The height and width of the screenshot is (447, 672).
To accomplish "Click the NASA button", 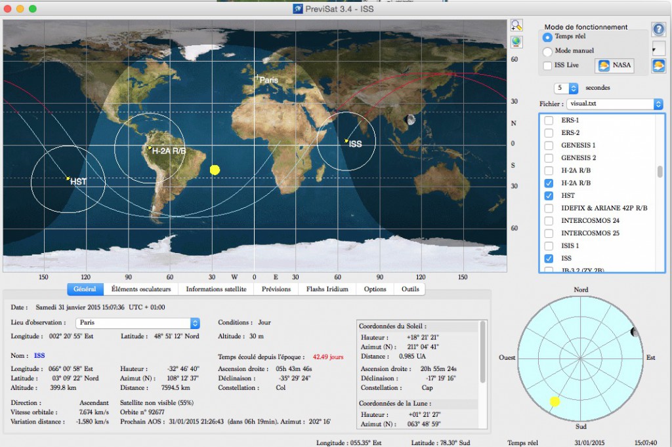I will tap(614, 65).
